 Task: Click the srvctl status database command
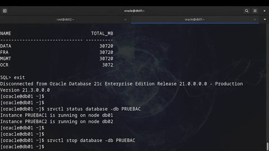point(94,109)
